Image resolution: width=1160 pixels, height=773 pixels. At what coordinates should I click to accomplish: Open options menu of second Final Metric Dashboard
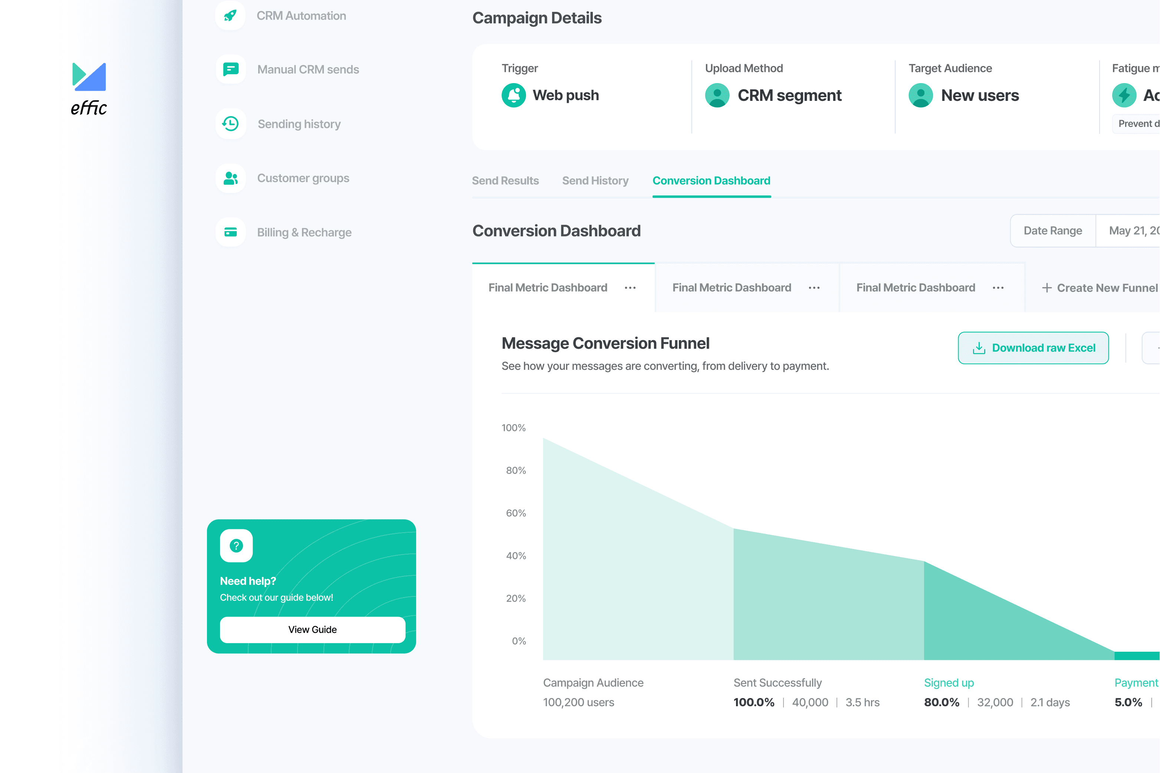tap(814, 288)
